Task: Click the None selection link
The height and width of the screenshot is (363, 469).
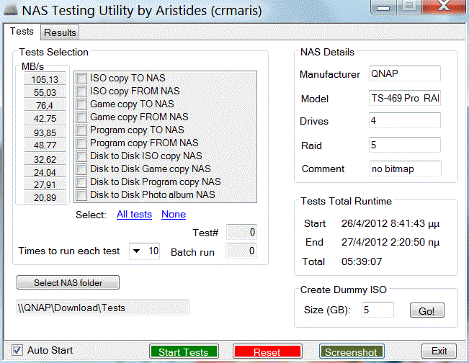Action: tap(173, 215)
